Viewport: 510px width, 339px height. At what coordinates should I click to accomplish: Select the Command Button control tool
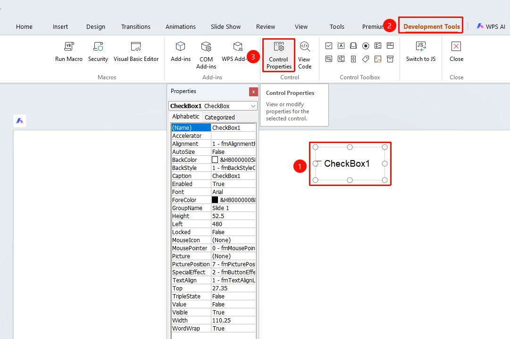coord(353,46)
